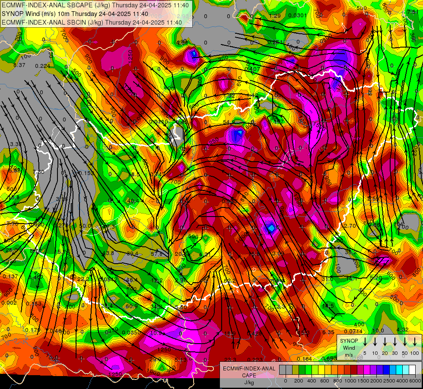Click the 0.224 station value
The height and width of the screenshot is (389, 423).
click(43, 66)
